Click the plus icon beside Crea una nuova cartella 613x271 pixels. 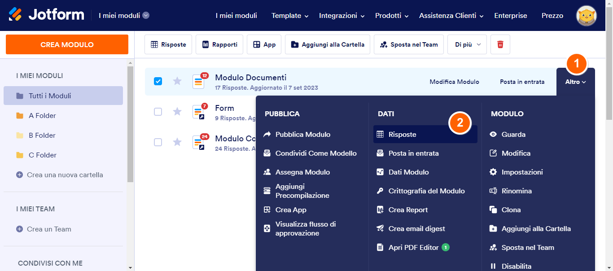[19, 175]
